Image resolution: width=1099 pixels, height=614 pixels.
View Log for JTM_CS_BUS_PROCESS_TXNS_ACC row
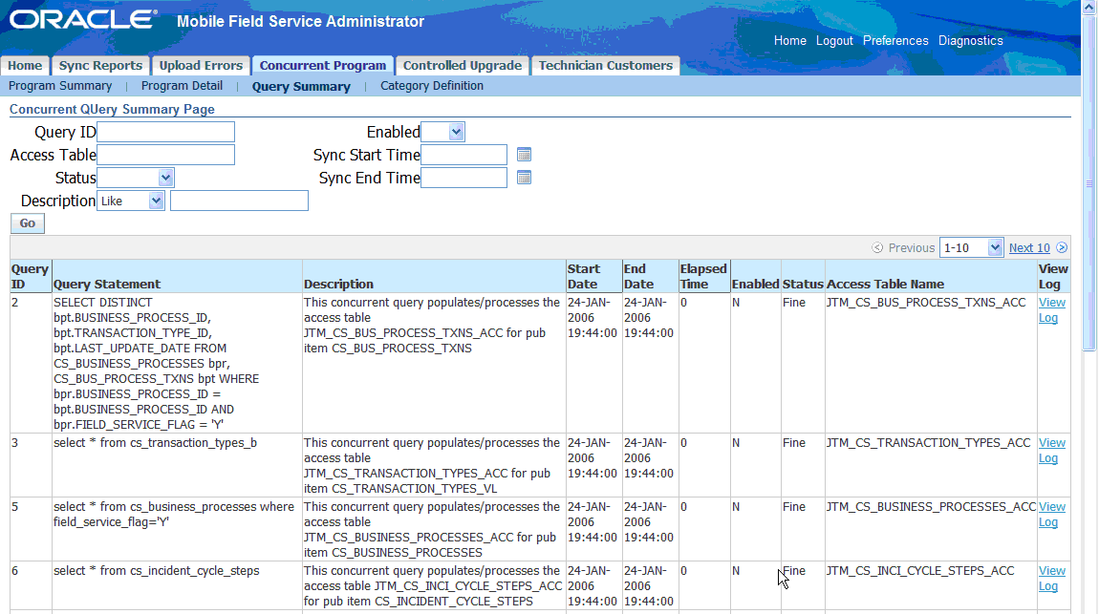(x=1051, y=310)
